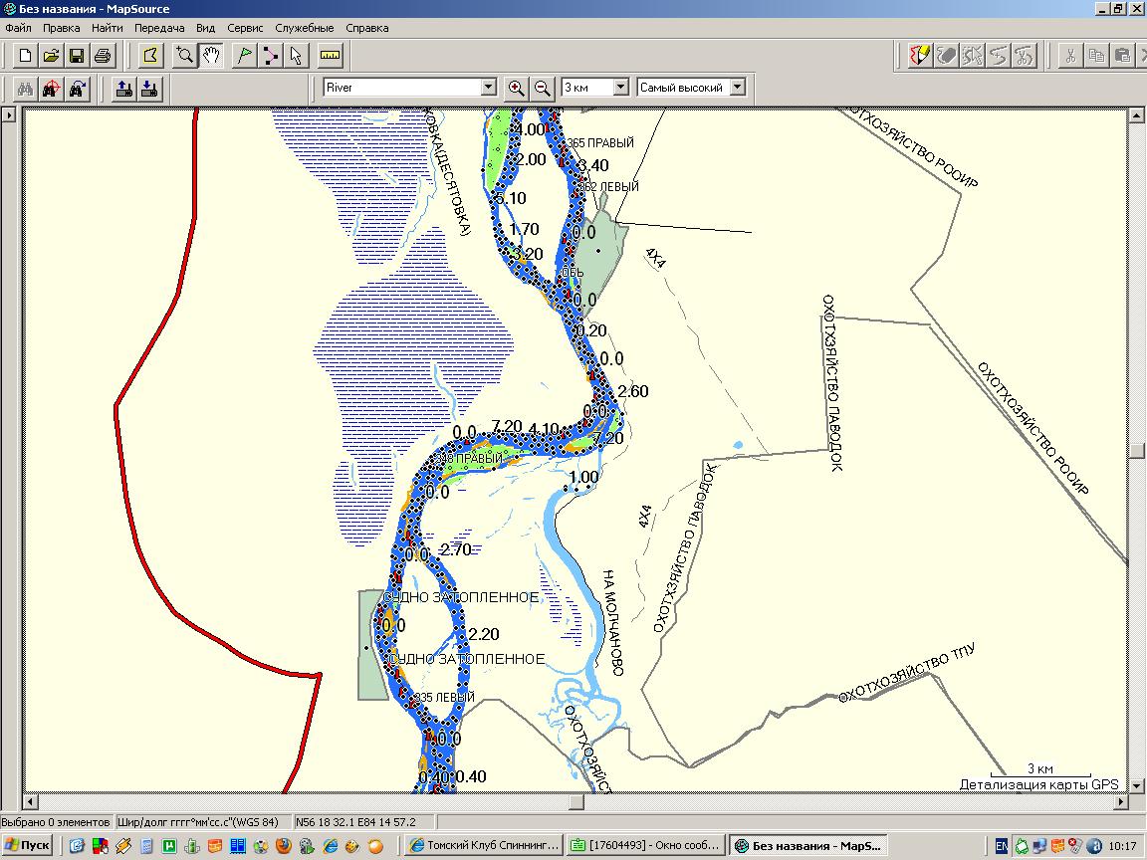Click the Send to Device icon
Viewport: 1147px width, 860px height.
pos(123,88)
